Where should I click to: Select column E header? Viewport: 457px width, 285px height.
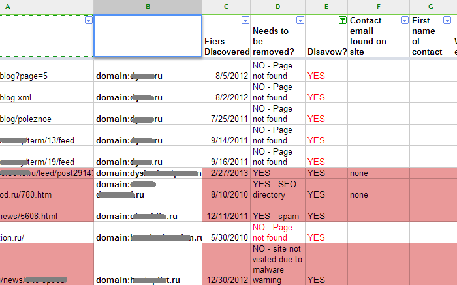point(326,7)
